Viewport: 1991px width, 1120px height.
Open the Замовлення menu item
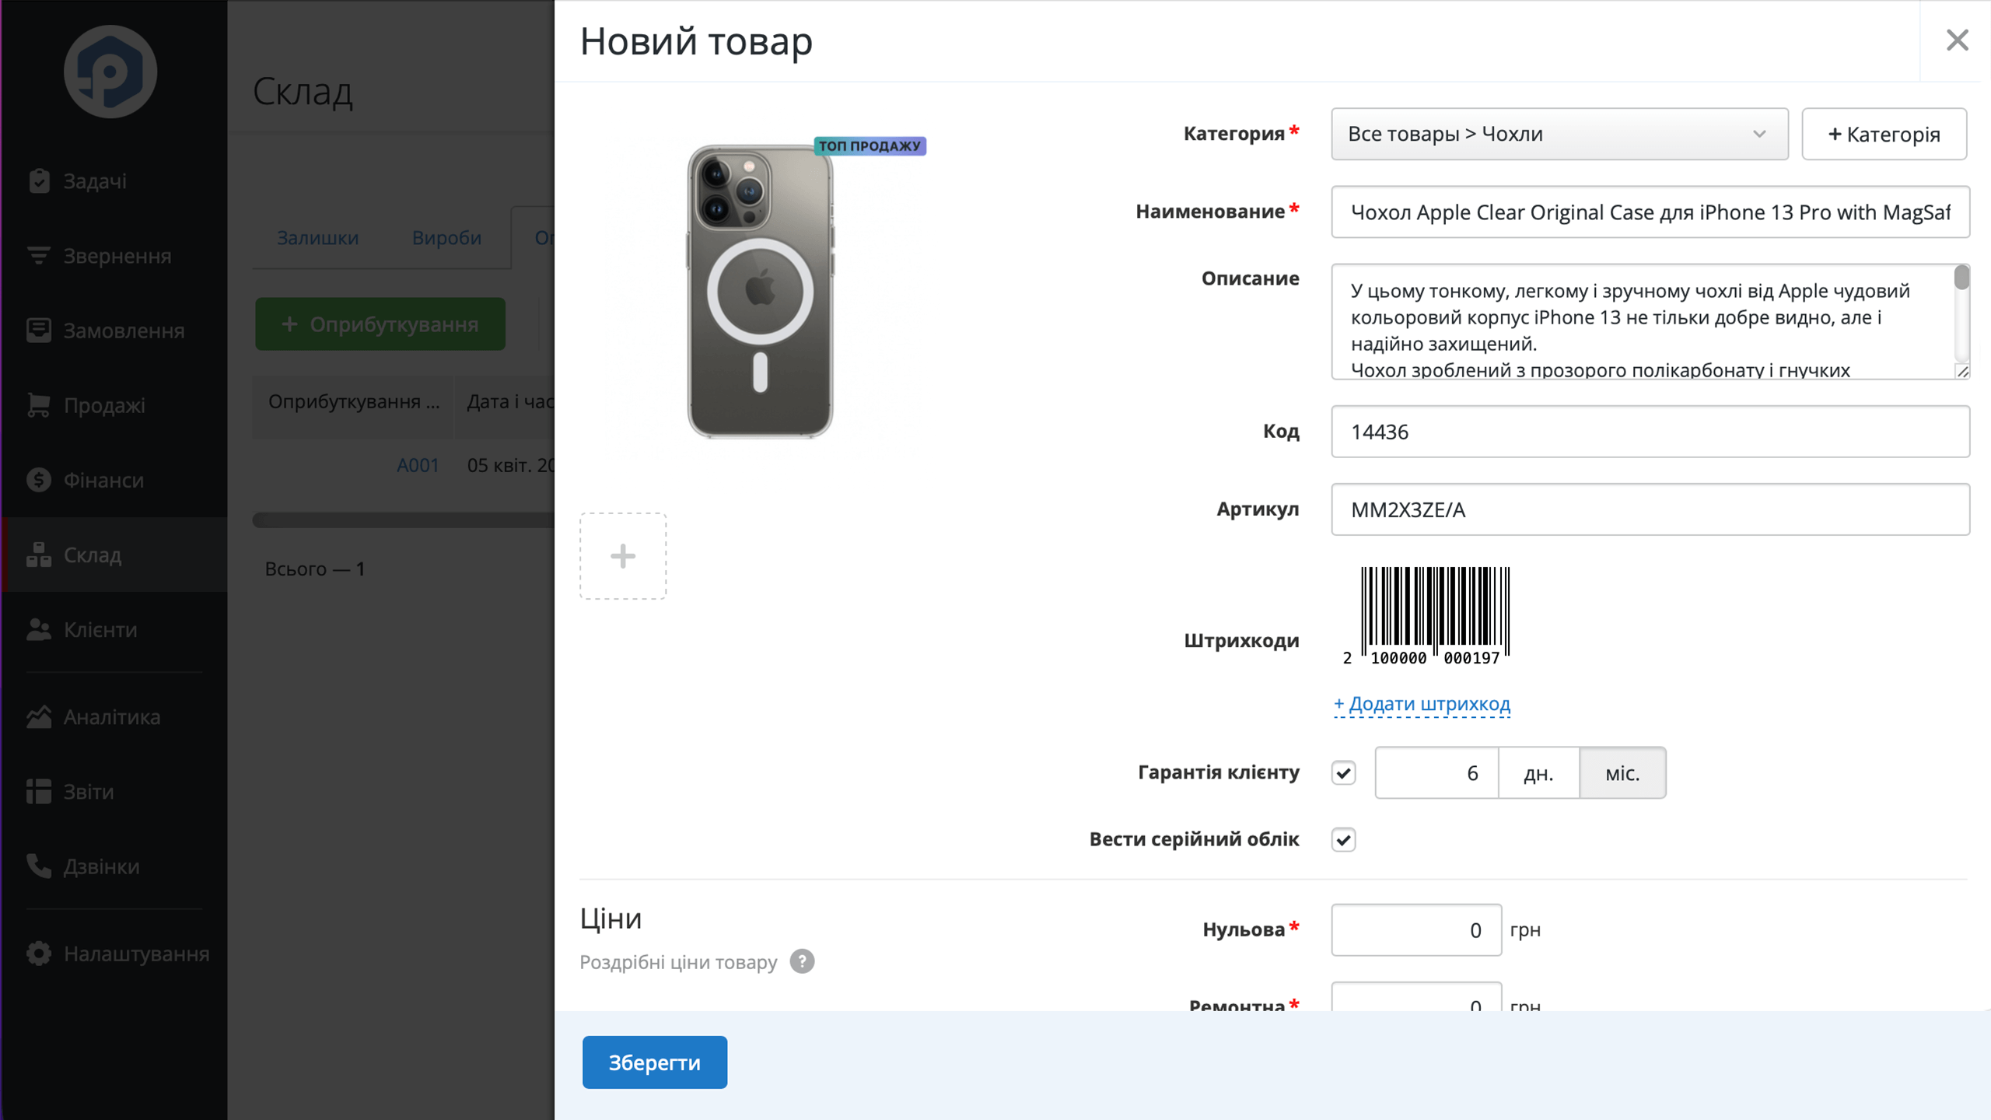pos(114,331)
